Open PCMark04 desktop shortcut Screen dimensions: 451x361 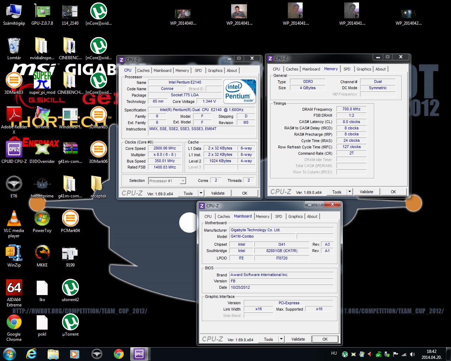tap(70, 222)
